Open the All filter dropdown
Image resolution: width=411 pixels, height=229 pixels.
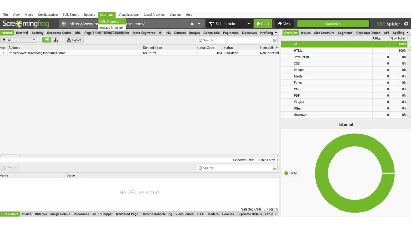[x=19, y=40]
